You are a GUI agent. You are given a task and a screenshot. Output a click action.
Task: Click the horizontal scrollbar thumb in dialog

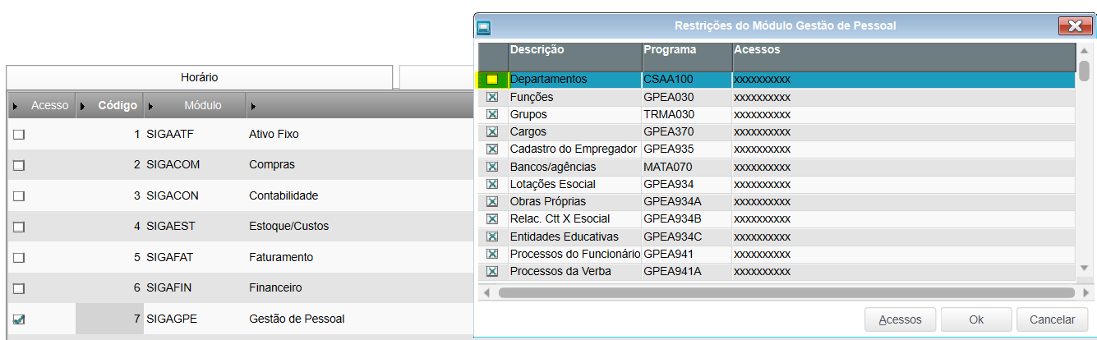coord(786,292)
